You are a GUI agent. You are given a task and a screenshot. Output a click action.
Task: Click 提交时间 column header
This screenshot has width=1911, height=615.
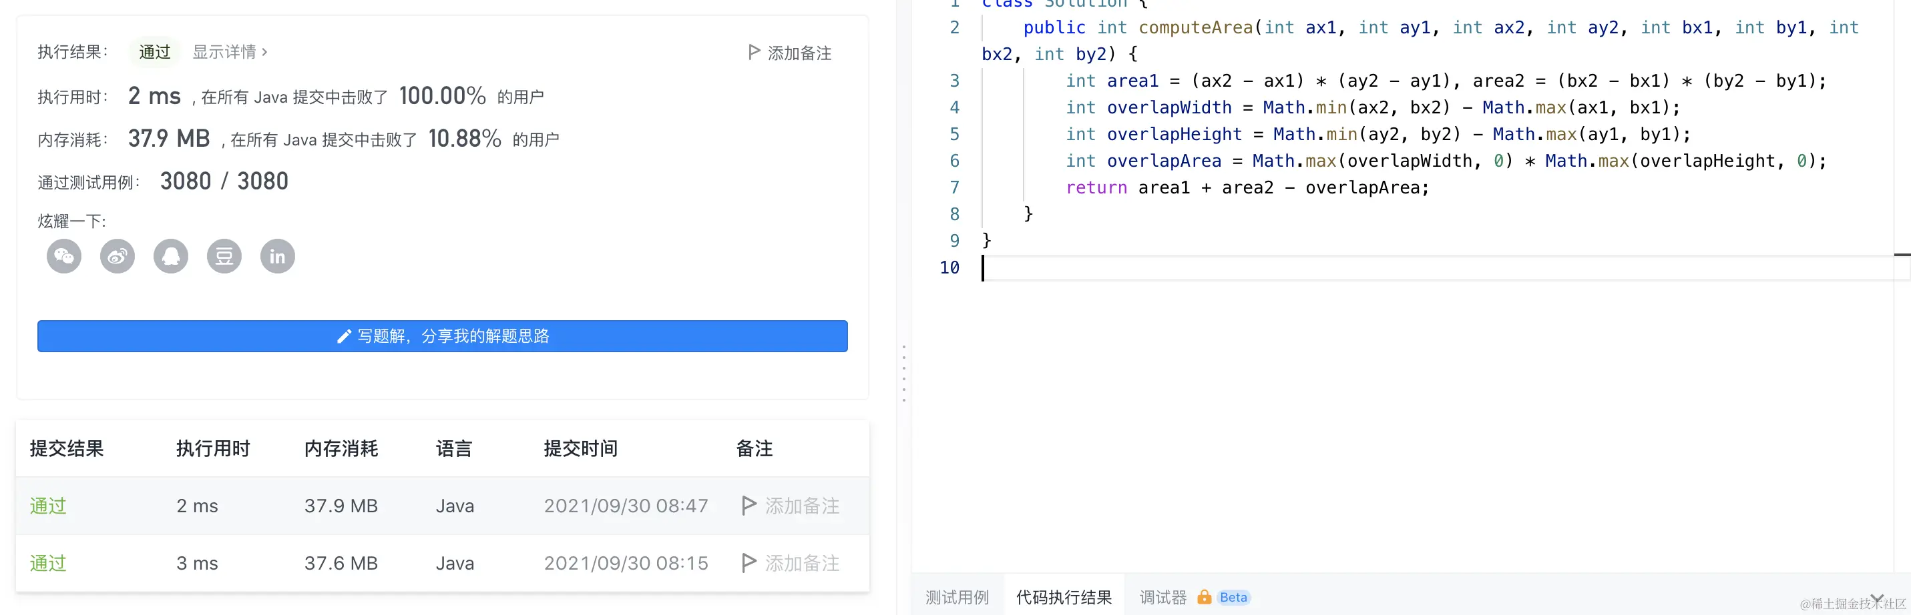click(x=581, y=448)
